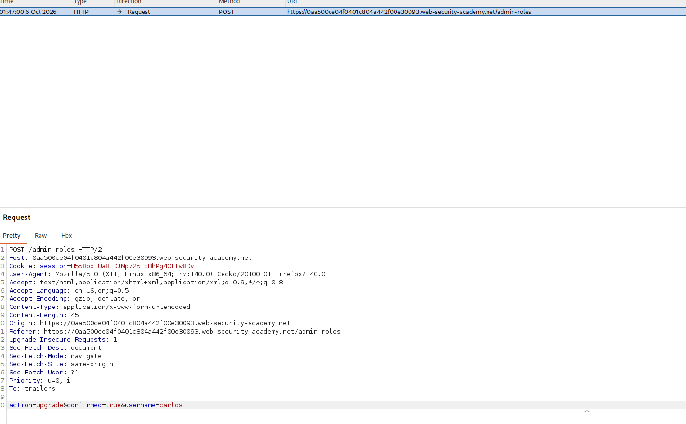The height and width of the screenshot is (424, 686).
Task: Click the 'Priority: u=0, i' line
Action: (x=40, y=381)
